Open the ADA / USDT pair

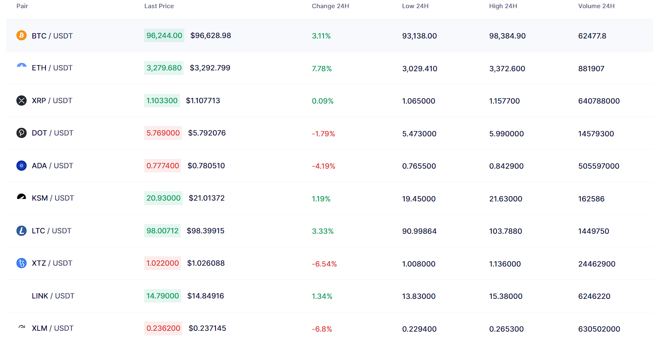[x=52, y=166]
